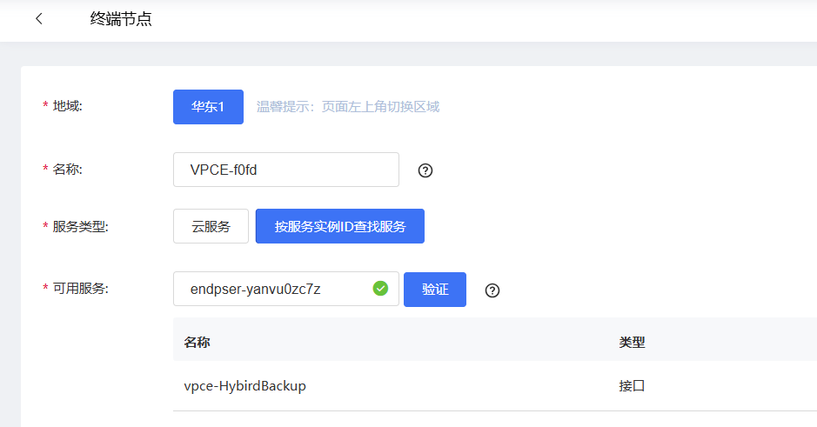The height and width of the screenshot is (427, 817).
Task: Choose 云服务 service type
Action: pyautogui.click(x=211, y=226)
